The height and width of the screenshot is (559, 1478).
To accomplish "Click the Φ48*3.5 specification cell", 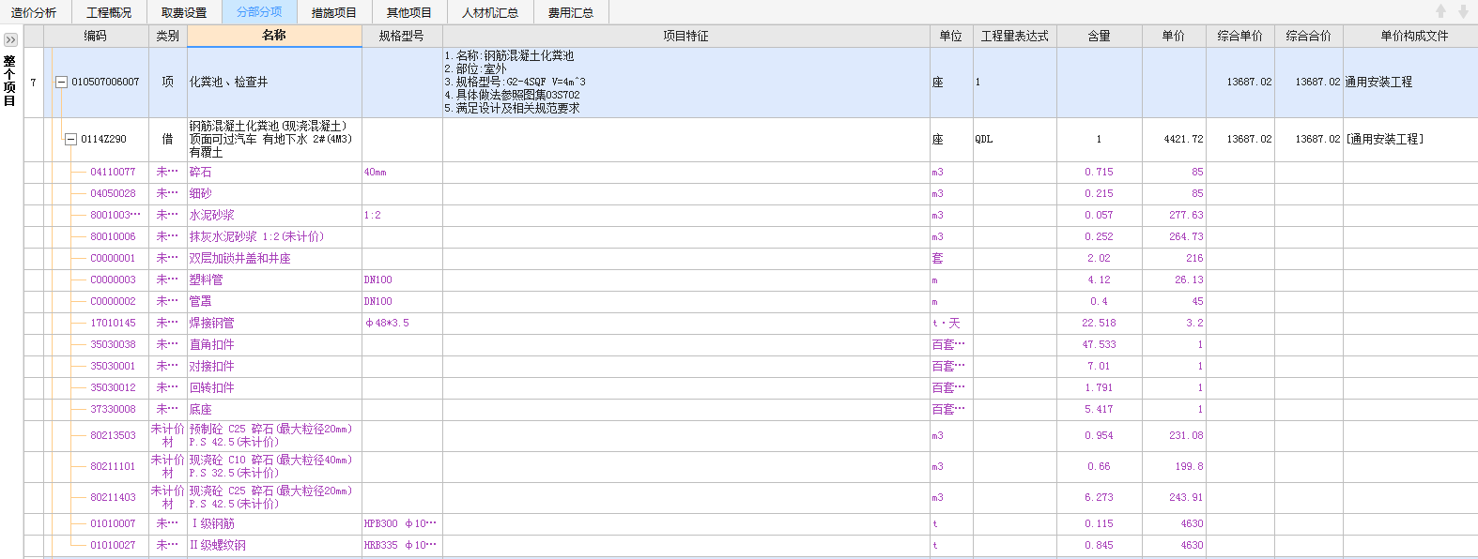I will point(402,324).
